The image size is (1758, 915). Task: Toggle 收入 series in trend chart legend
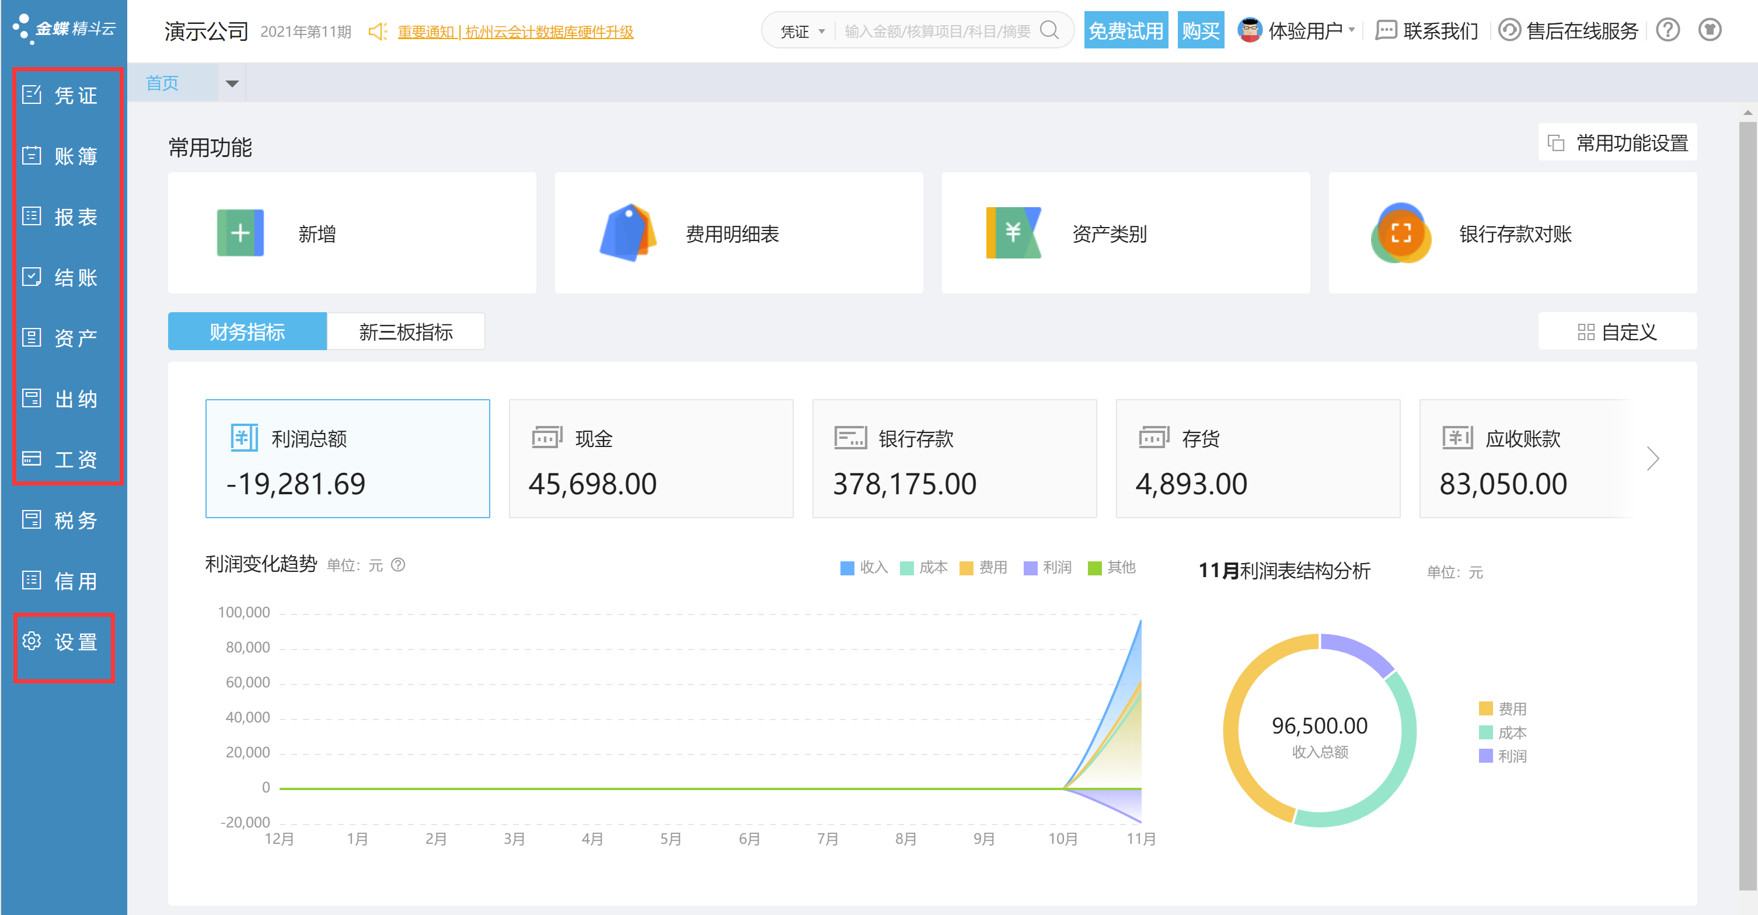tap(864, 568)
